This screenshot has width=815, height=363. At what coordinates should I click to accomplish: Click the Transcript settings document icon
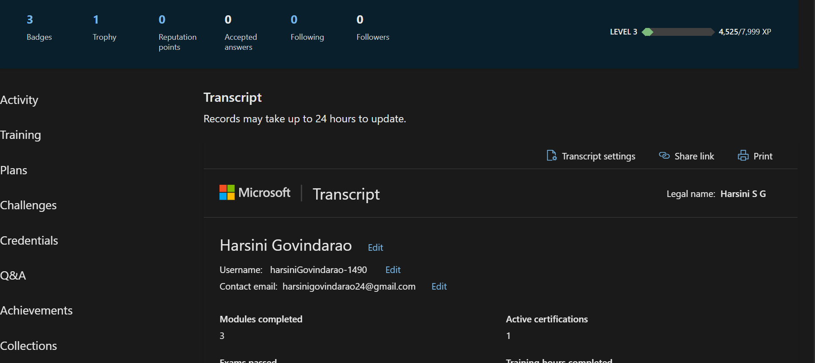tap(551, 156)
